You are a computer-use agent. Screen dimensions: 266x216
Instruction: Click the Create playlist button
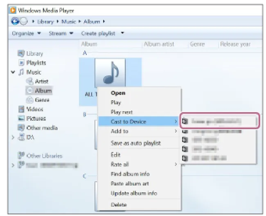point(98,33)
